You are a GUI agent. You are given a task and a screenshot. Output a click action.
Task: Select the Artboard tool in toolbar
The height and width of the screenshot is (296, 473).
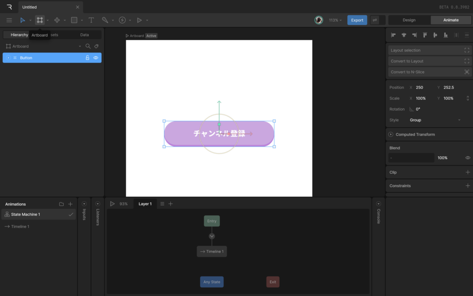[40, 20]
